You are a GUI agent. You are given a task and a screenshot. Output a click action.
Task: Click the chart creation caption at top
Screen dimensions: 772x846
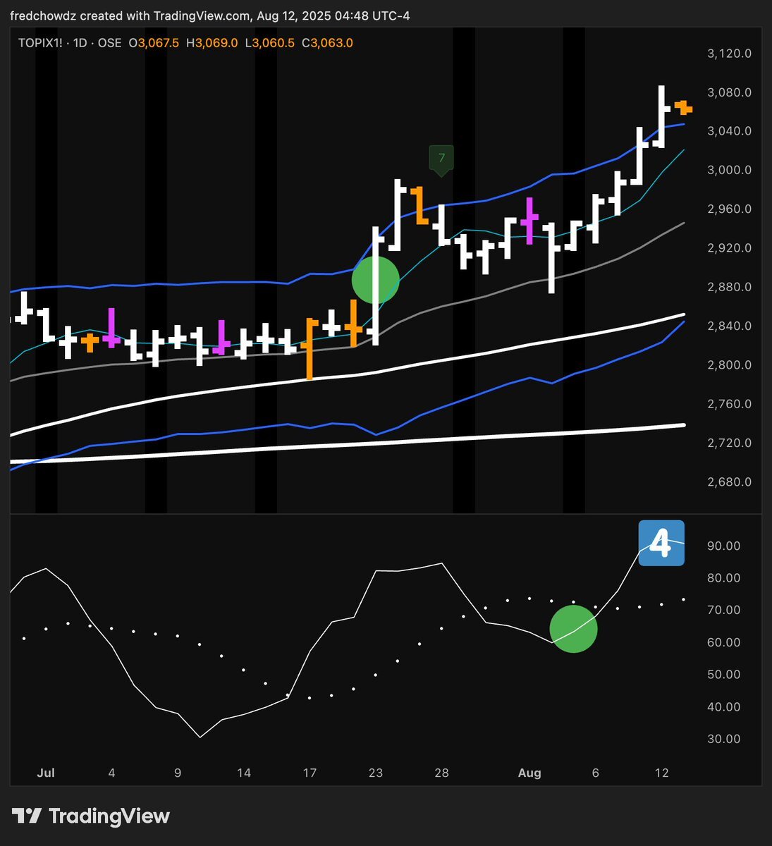tap(210, 15)
